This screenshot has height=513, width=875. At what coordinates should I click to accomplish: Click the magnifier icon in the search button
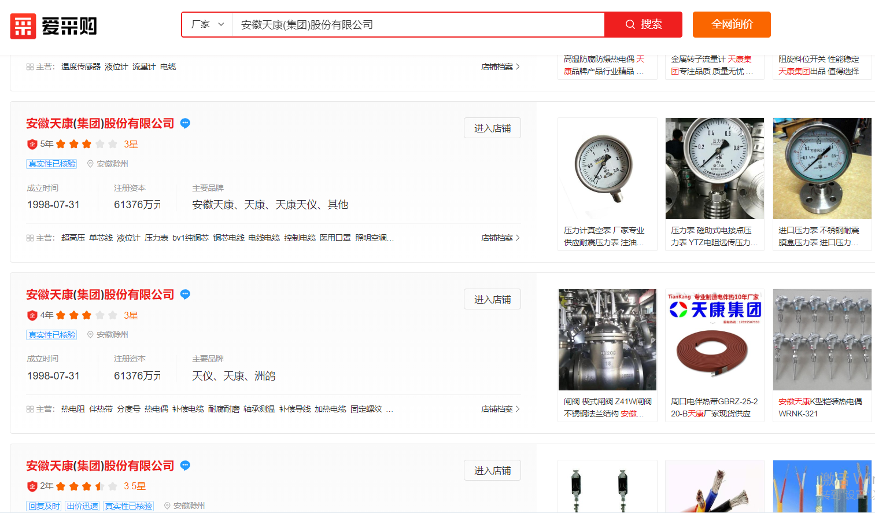pos(630,24)
